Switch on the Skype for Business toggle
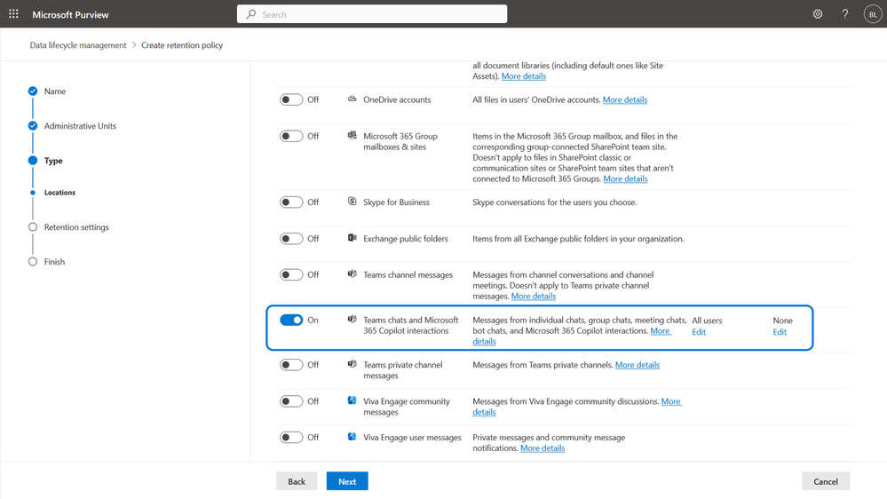 tap(291, 202)
